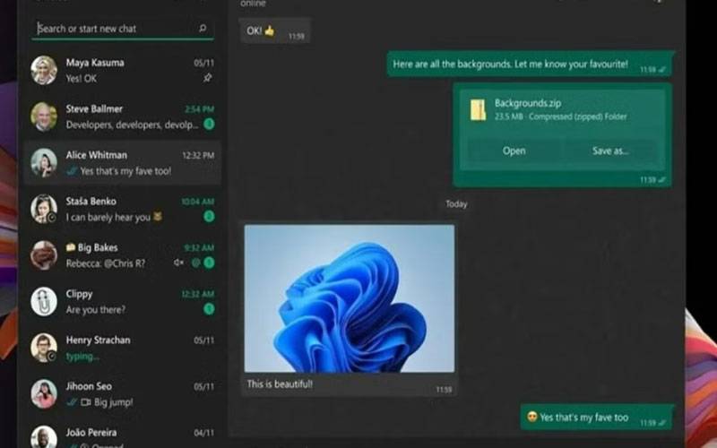Open Steve Ballmer's profile picture
Screen dimensions: 717x448
point(44,116)
